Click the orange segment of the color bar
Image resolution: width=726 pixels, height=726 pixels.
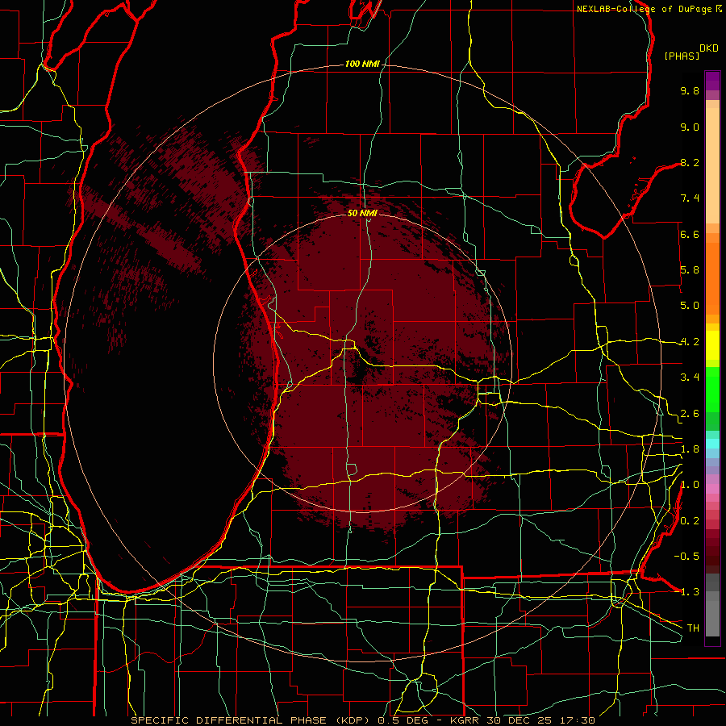click(712, 277)
